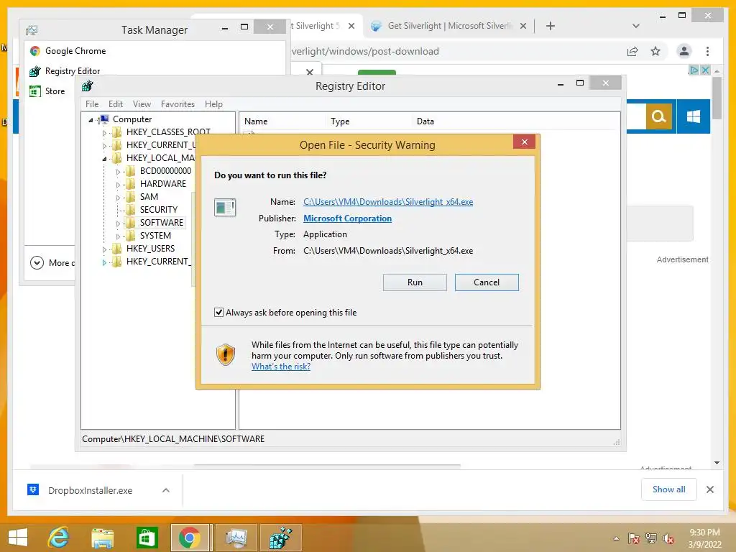Click the Google Chrome icon in Task Manager
Screen dimensions: 736x552
pos(35,51)
